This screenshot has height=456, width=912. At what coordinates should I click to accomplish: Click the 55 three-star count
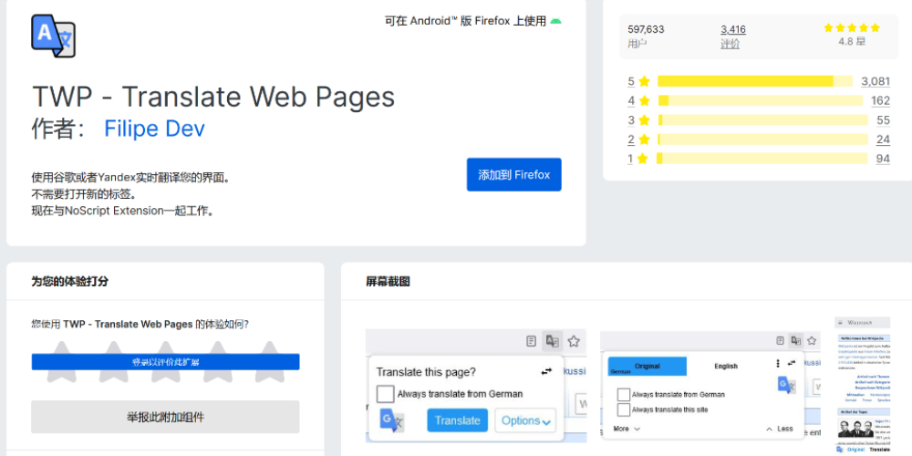884,120
